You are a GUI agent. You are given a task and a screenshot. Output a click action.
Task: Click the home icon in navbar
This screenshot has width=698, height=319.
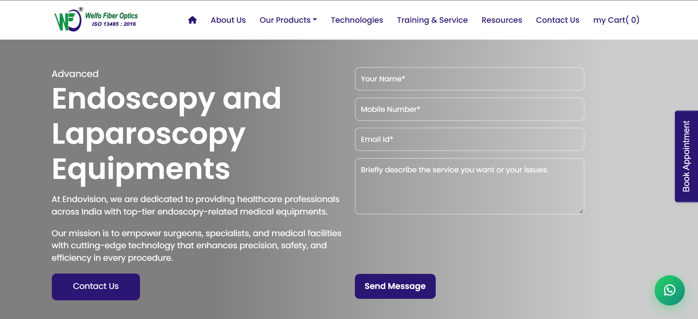(x=192, y=20)
